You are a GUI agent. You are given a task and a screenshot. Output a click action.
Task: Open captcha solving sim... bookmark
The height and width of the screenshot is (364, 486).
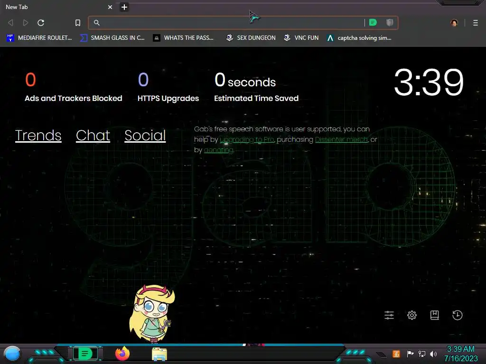click(x=359, y=38)
